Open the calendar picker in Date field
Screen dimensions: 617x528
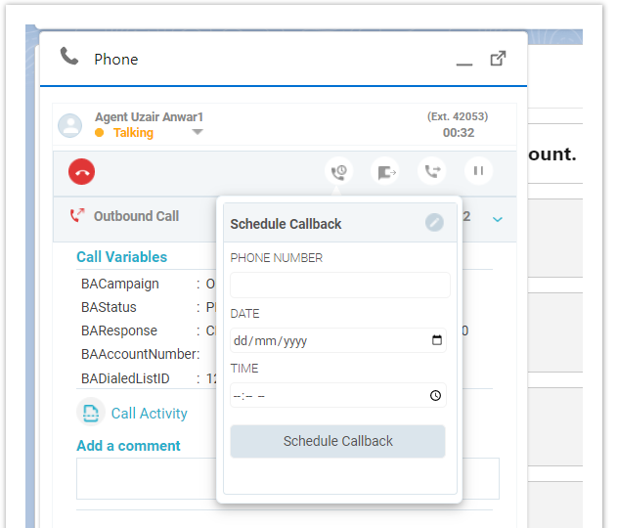(x=436, y=341)
